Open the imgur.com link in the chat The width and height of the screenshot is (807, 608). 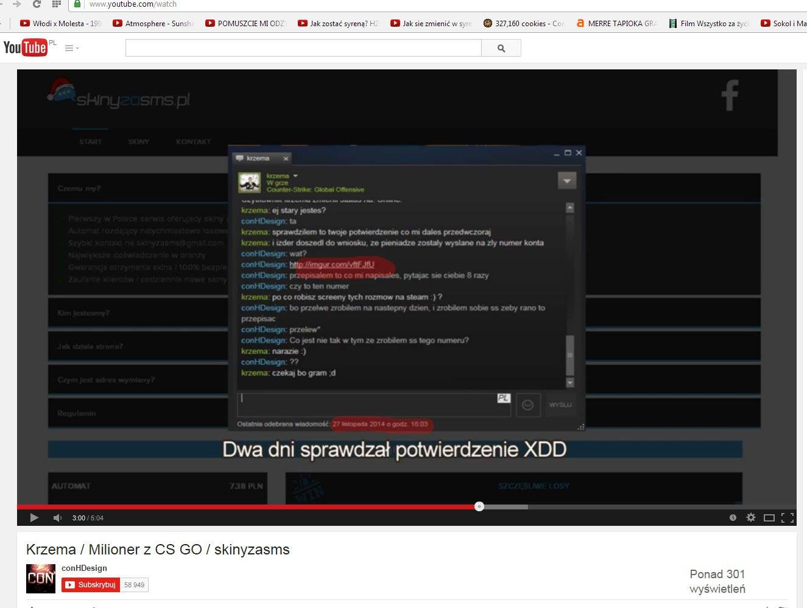[x=331, y=265]
